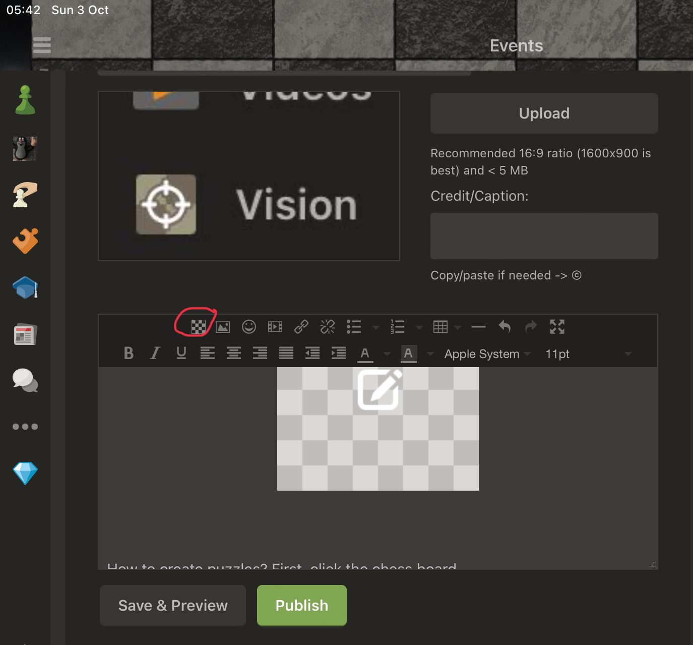693x645 pixels.
Task: Select the insert link tool
Action: [x=301, y=327]
